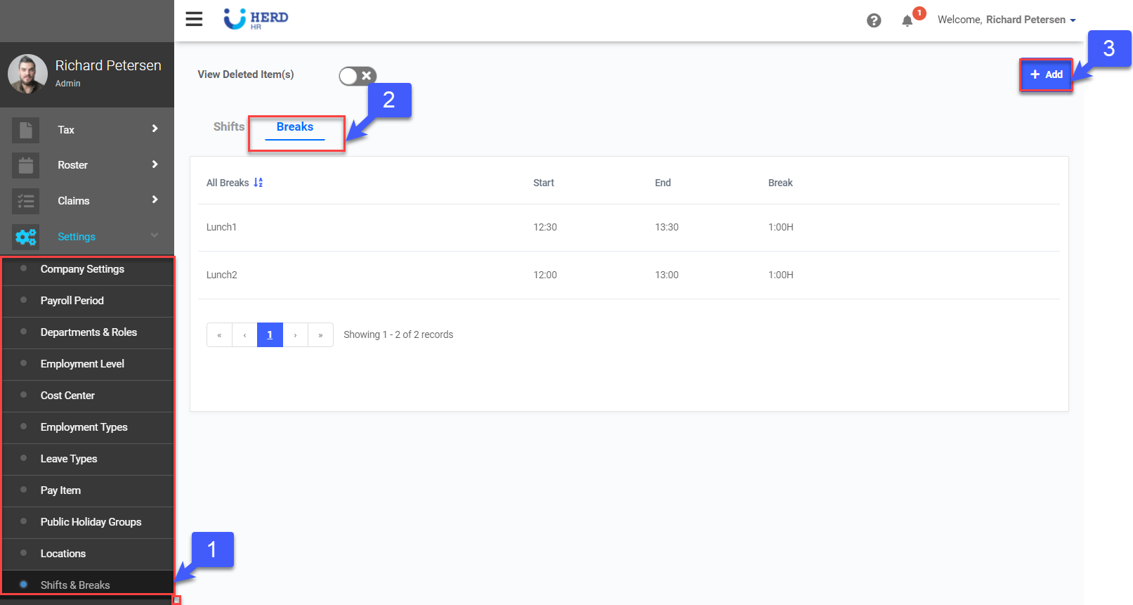Open the Welcome Richard Petersen dropdown
This screenshot has height=605, width=1133.
click(1006, 20)
